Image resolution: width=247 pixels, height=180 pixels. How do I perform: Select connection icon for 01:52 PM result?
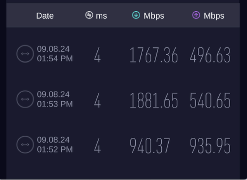click(x=25, y=145)
